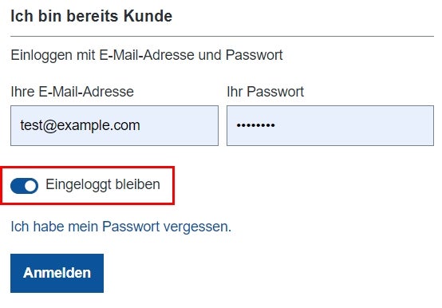442x308 pixels.
Task: Click the left edge of the email field
Action: pos(13,126)
